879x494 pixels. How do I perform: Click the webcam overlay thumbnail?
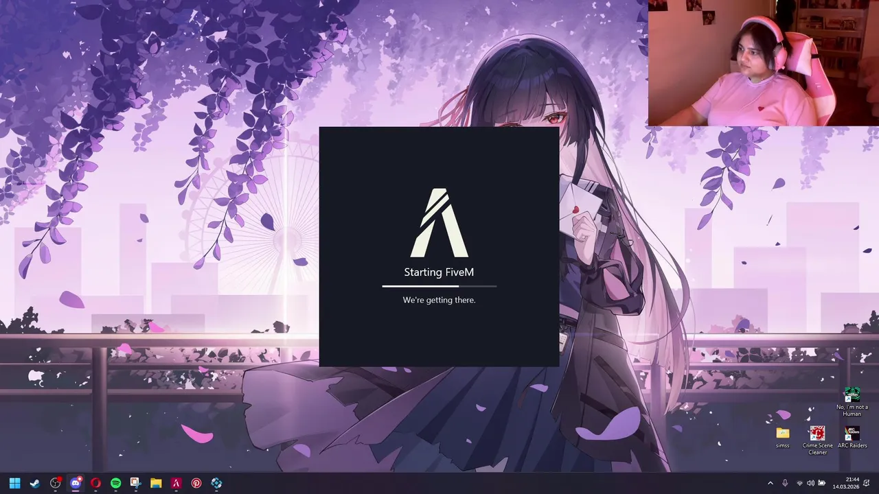click(x=763, y=63)
